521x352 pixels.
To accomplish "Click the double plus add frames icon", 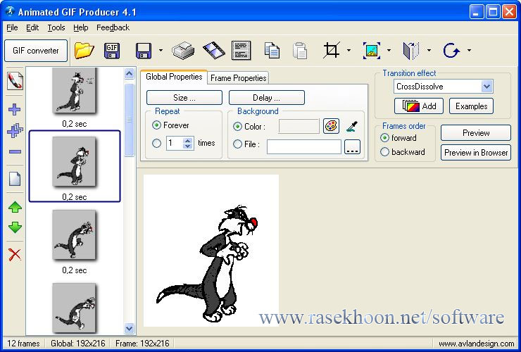I will [x=15, y=131].
